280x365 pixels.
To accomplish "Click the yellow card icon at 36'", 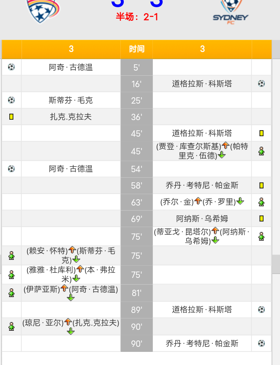I will click(11, 117).
